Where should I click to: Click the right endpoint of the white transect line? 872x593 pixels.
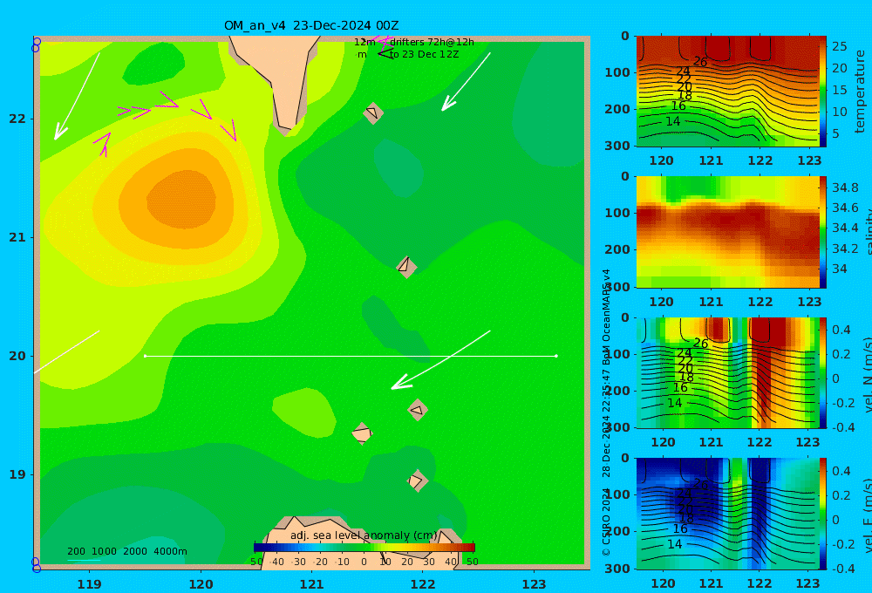tap(556, 356)
